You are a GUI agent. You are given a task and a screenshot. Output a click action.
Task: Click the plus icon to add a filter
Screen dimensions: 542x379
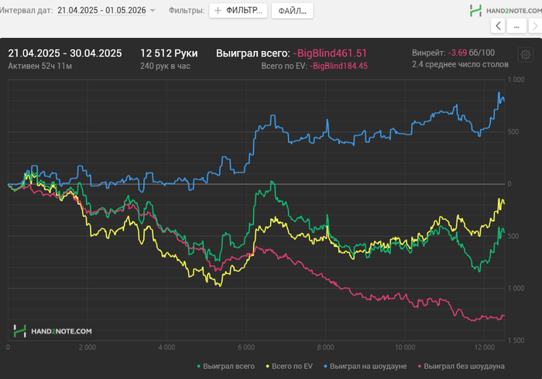click(218, 11)
